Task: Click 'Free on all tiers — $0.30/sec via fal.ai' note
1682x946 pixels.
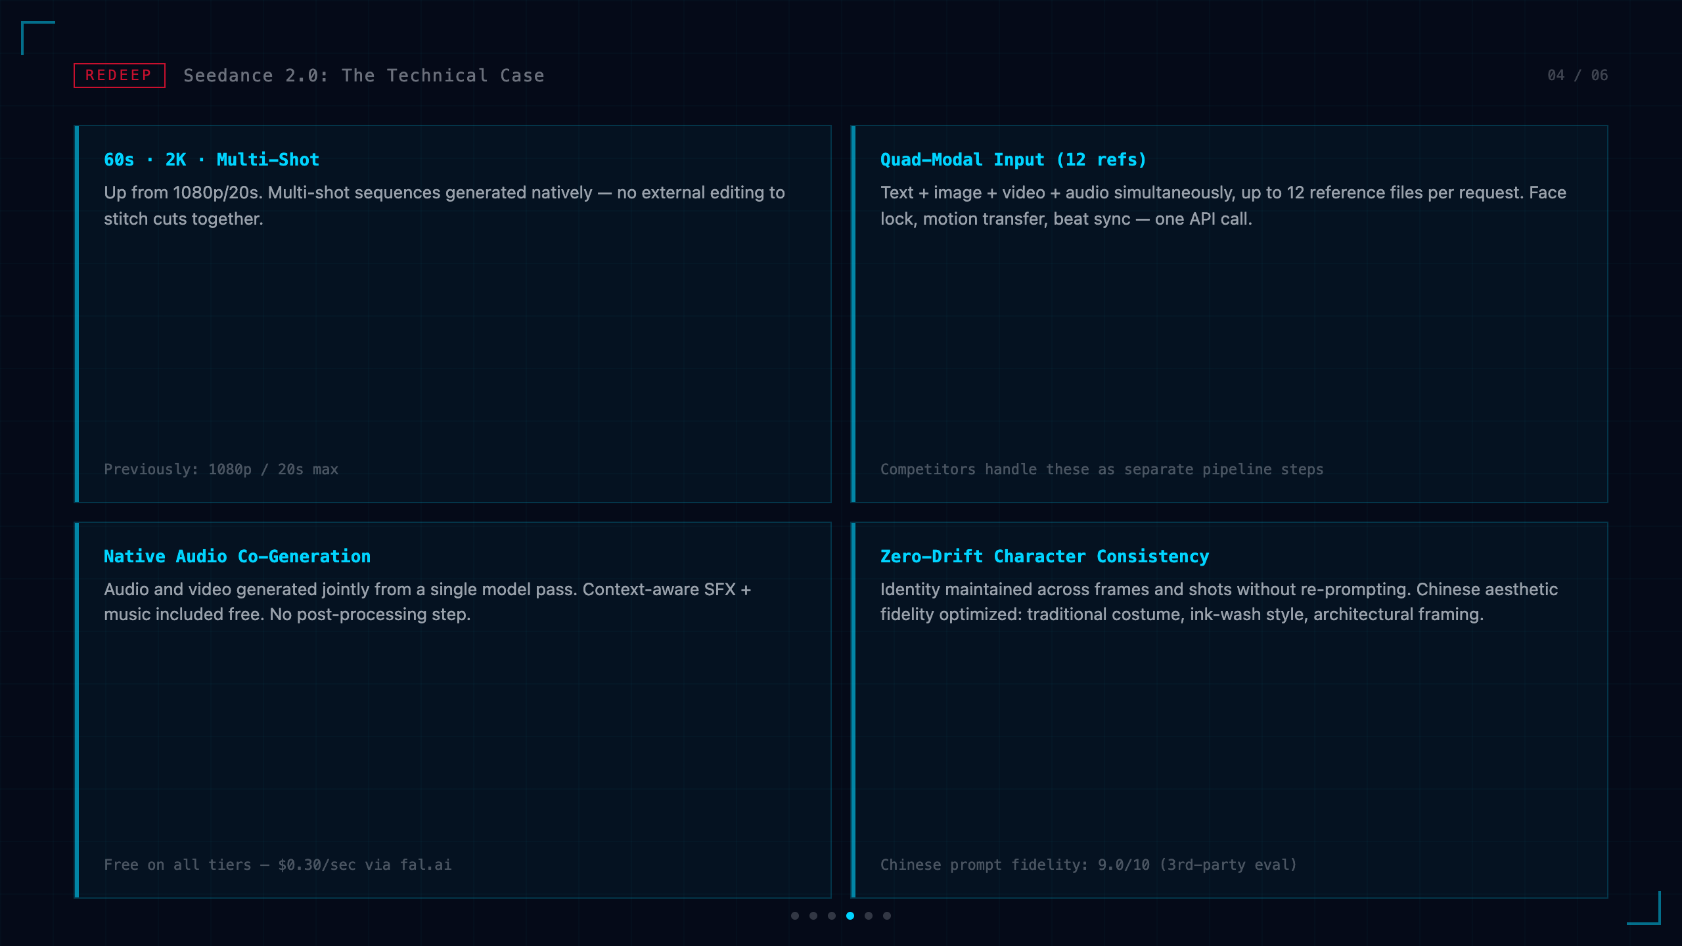Action: click(277, 865)
